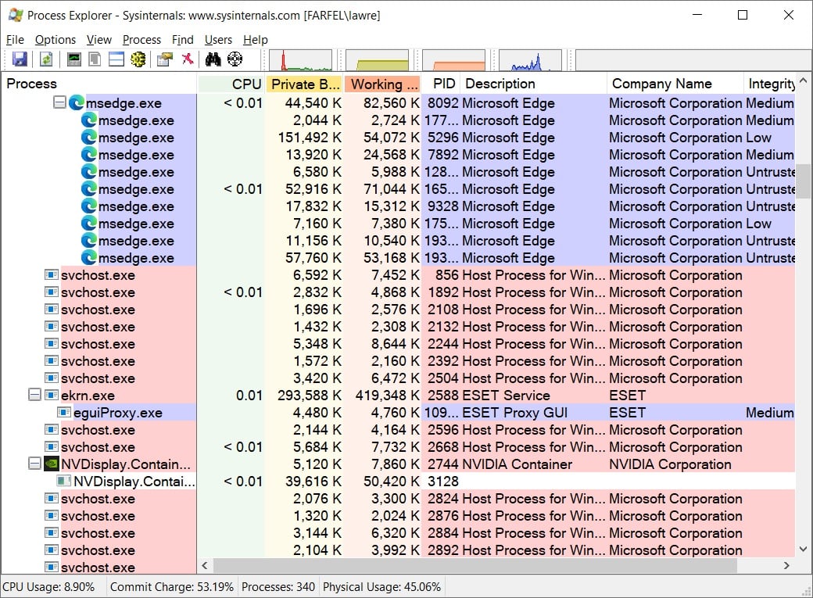The width and height of the screenshot is (813, 598).
Task: Select svchost.exe row with PID 2596
Action: click(398, 430)
